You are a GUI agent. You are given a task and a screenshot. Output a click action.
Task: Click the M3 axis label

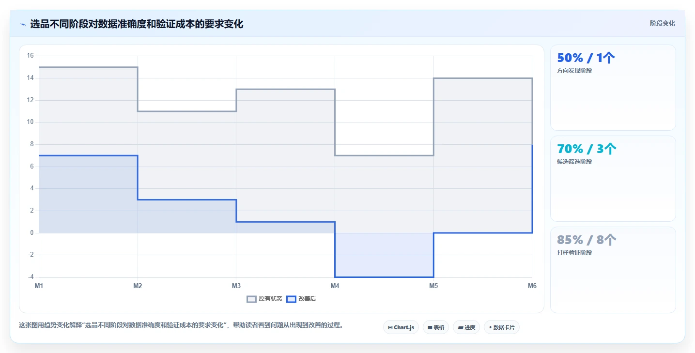click(236, 286)
